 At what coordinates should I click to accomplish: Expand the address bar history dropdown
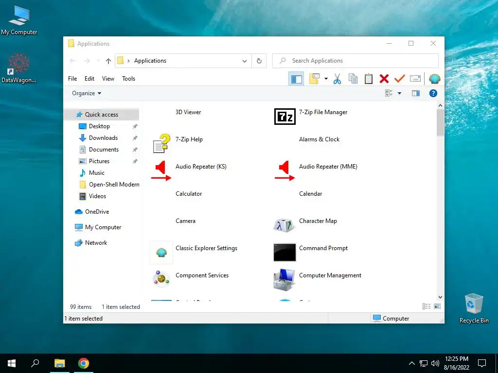pyautogui.click(x=244, y=61)
